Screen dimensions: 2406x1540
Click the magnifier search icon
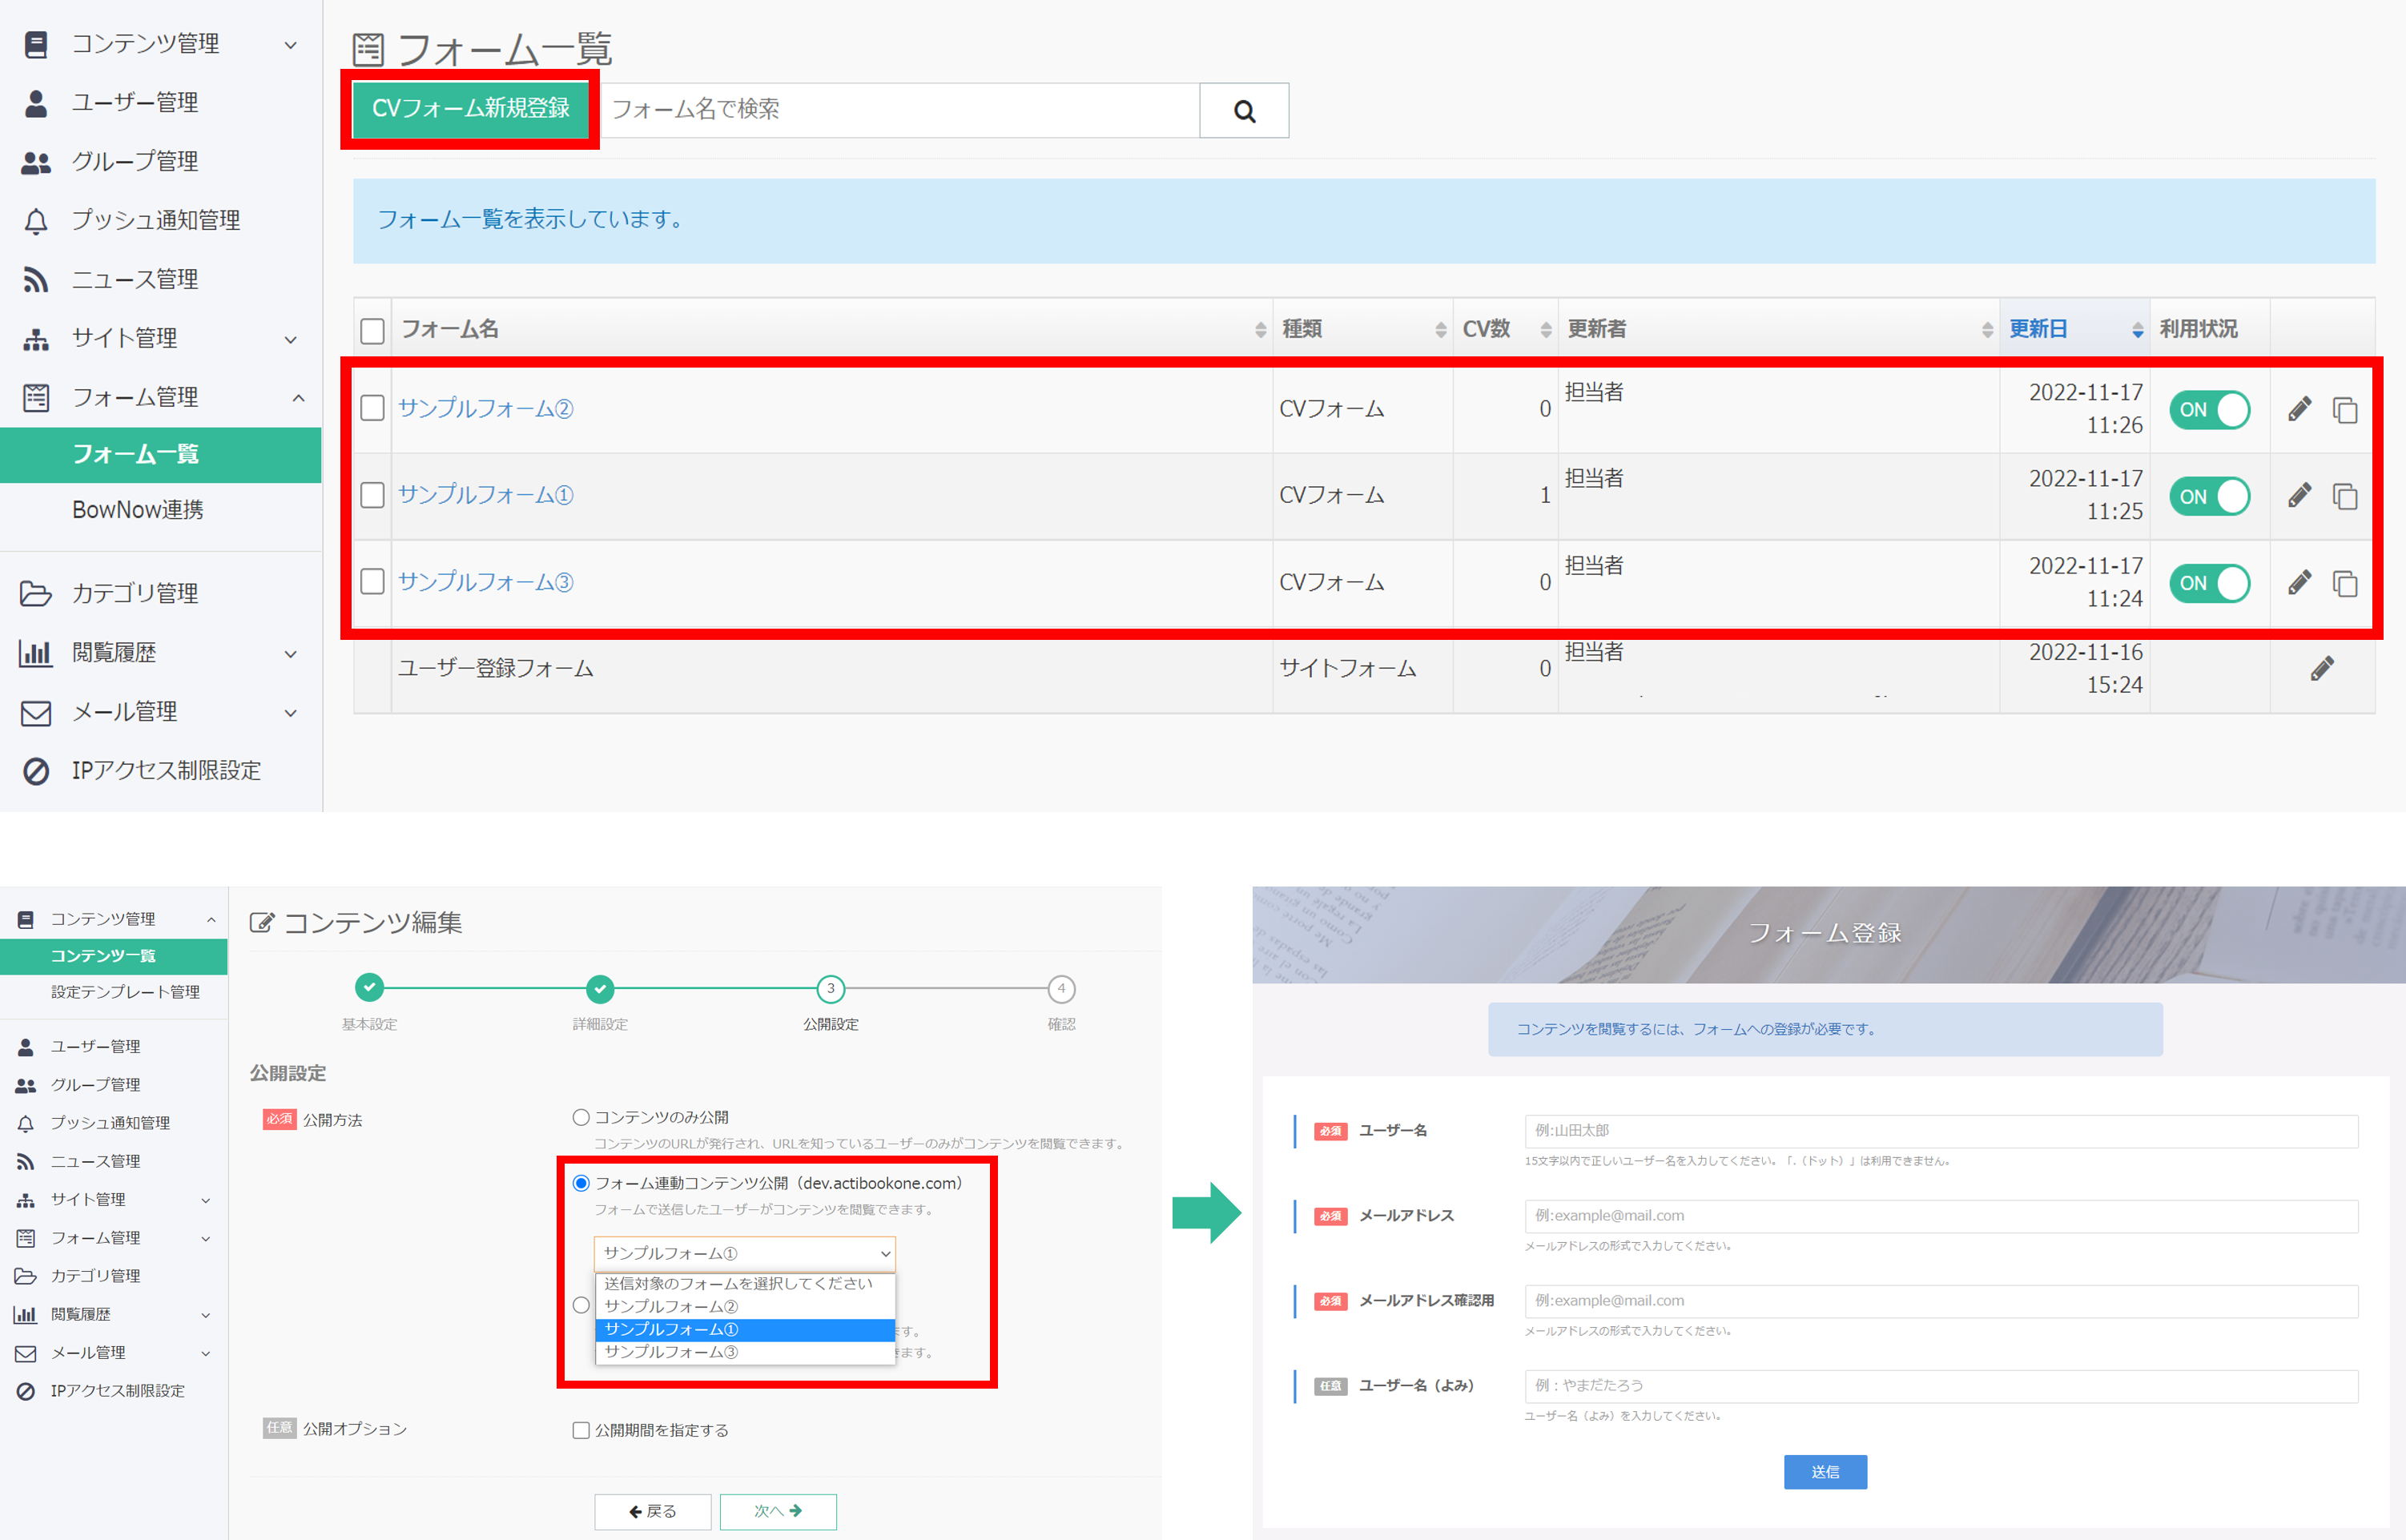coord(1244,110)
